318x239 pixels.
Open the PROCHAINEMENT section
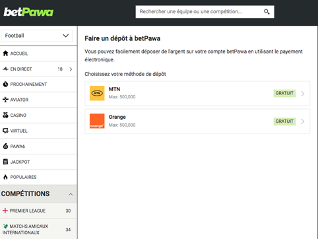coord(38,85)
